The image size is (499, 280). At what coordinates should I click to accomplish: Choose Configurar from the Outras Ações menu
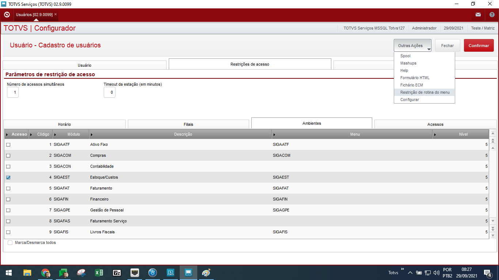coord(424,100)
